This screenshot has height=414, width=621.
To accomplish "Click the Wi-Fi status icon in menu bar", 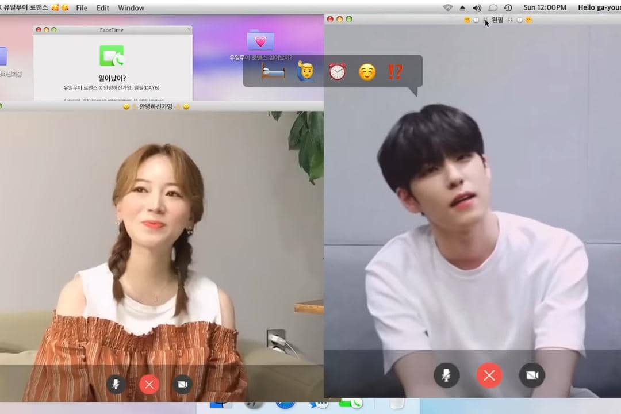I will 447,8.
